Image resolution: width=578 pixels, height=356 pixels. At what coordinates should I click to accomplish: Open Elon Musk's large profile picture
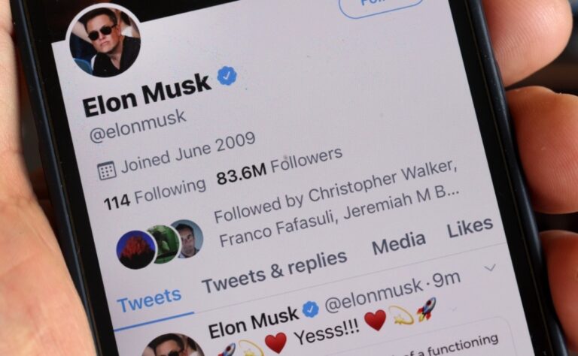105,42
